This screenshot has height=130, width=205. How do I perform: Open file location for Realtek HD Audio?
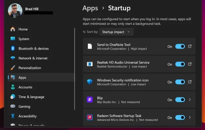click(x=190, y=64)
